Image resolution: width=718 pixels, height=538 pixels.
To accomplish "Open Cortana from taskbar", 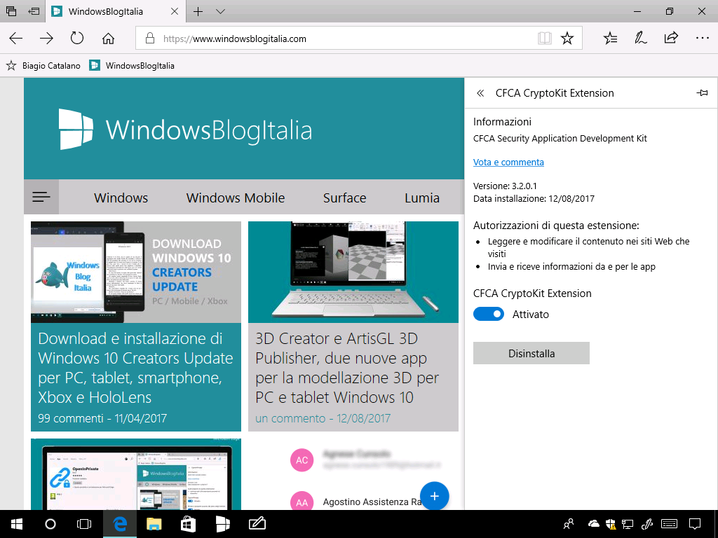I will [50, 524].
